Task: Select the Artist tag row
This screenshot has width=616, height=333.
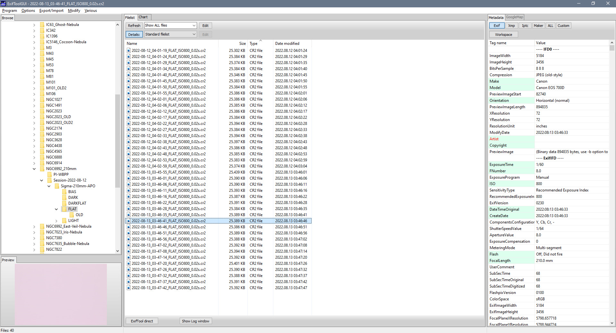Action: coord(549,139)
